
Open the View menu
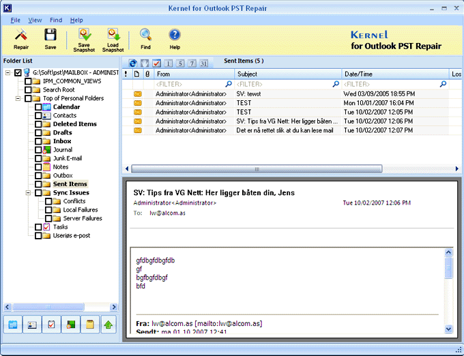click(35, 20)
